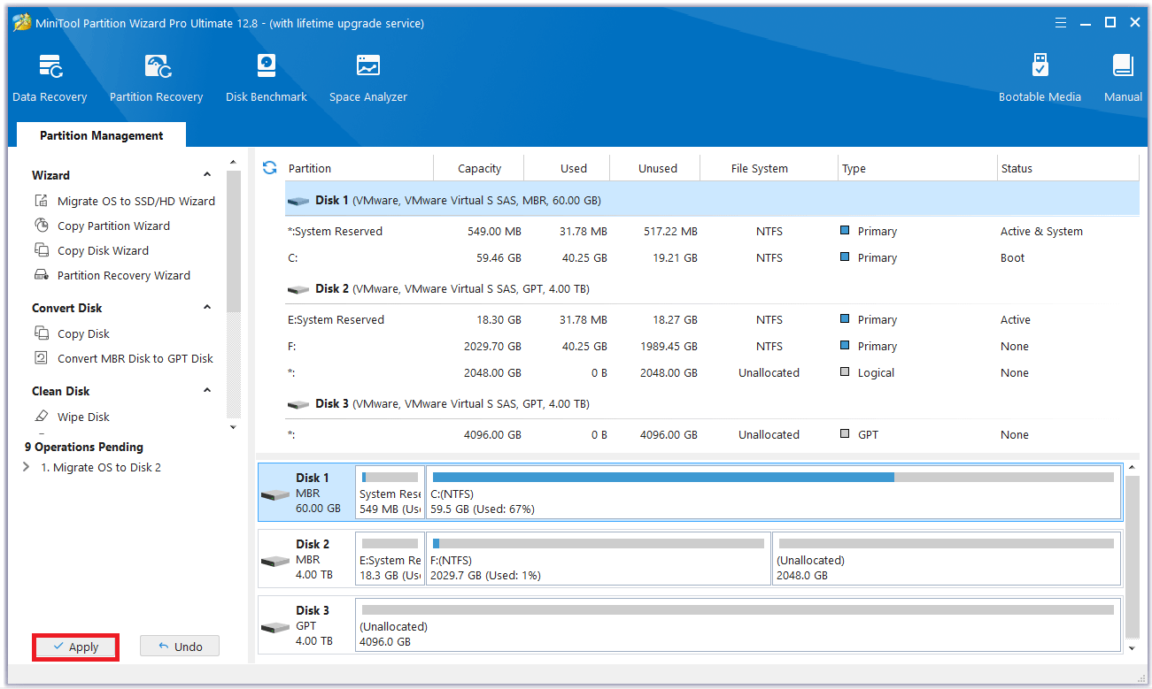
Task: Select the F: partition row
Action: click(x=712, y=346)
